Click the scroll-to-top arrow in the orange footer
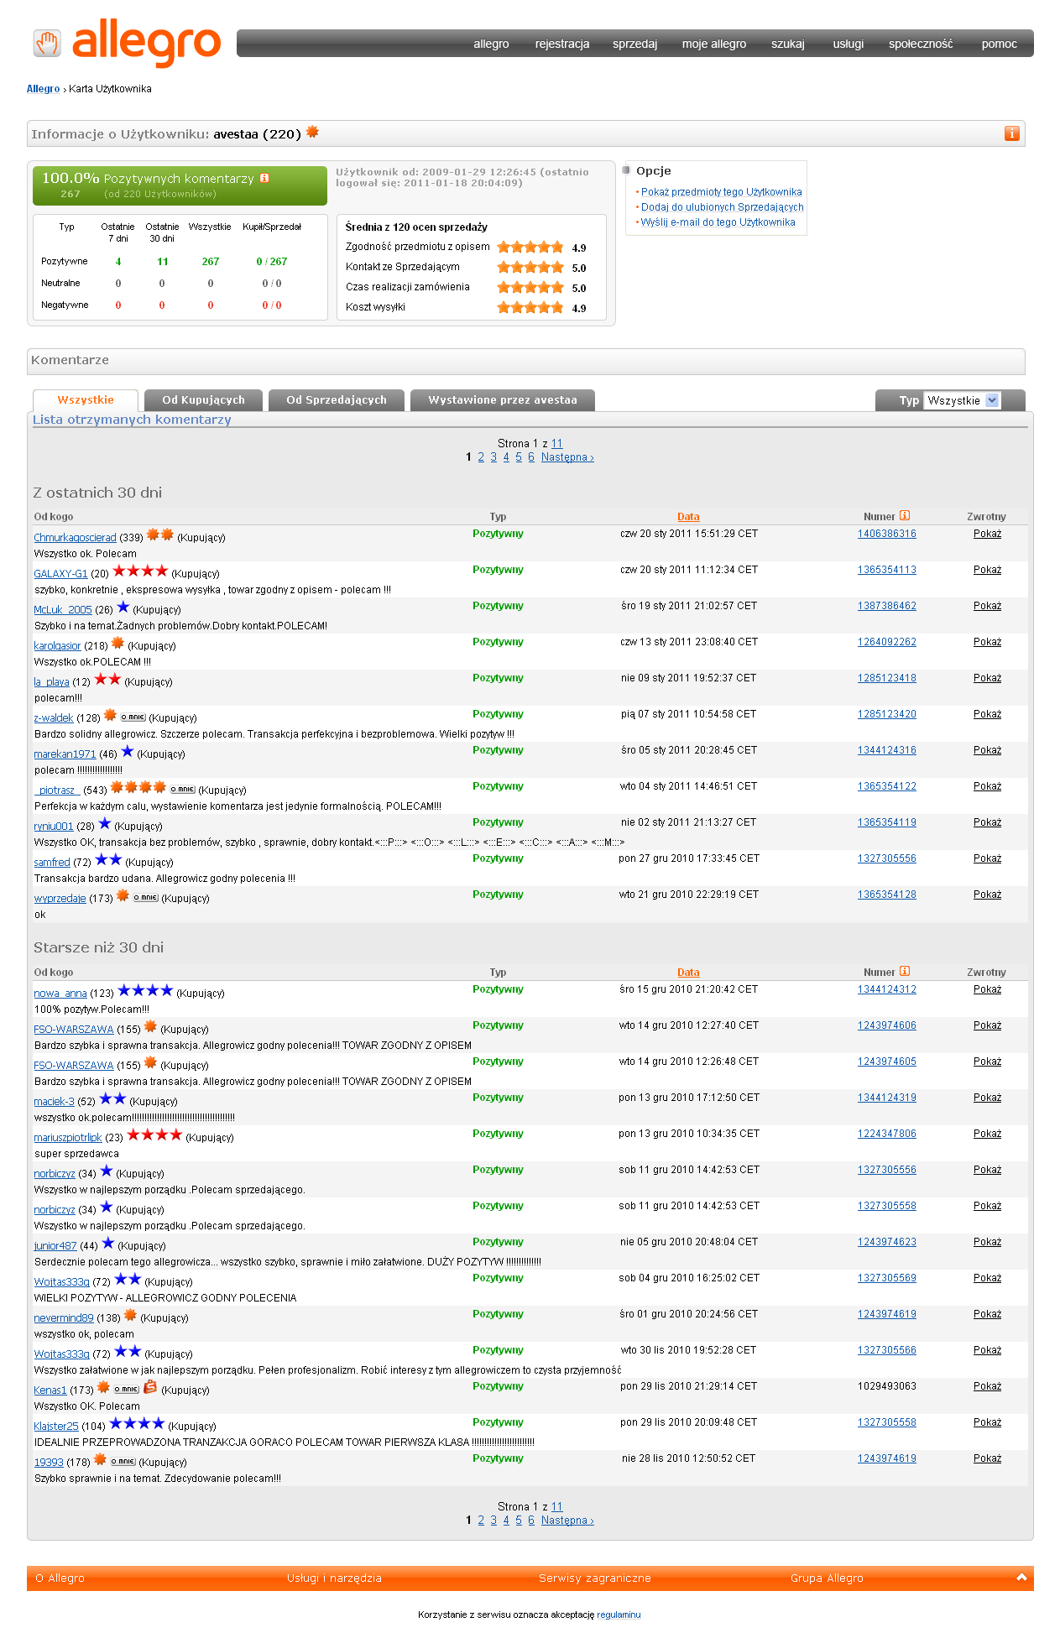1060x1638 pixels. click(1021, 1578)
